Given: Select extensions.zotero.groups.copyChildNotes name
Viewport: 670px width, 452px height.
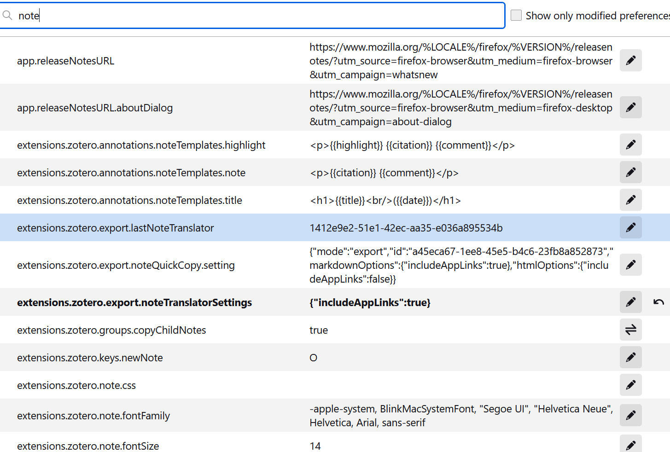Looking at the screenshot, I should [x=111, y=330].
